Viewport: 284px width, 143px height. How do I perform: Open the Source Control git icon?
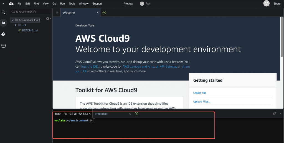point(3,34)
